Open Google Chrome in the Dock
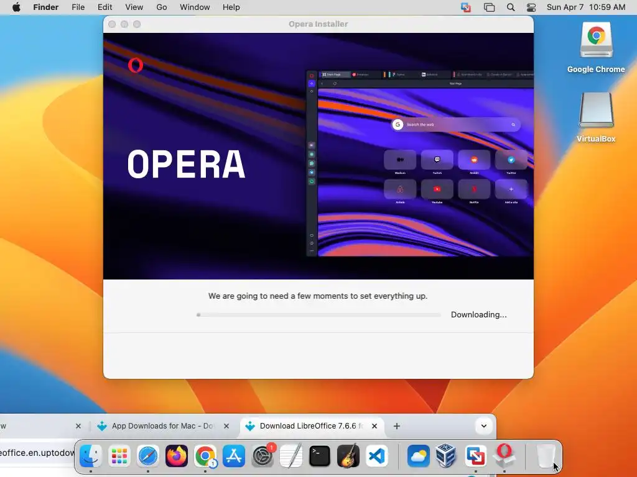This screenshot has width=637, height=477. pyautogui.click(x=205, y=456)
